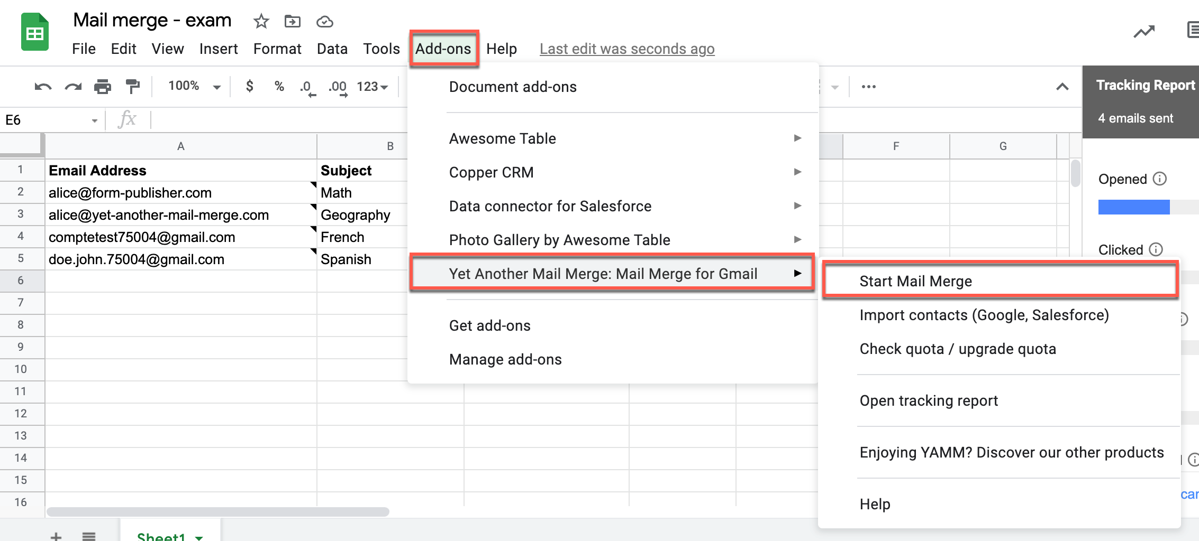Open the zoom 100% dropdown
This screenshot has height=541, width=1199.
(194, 86)
